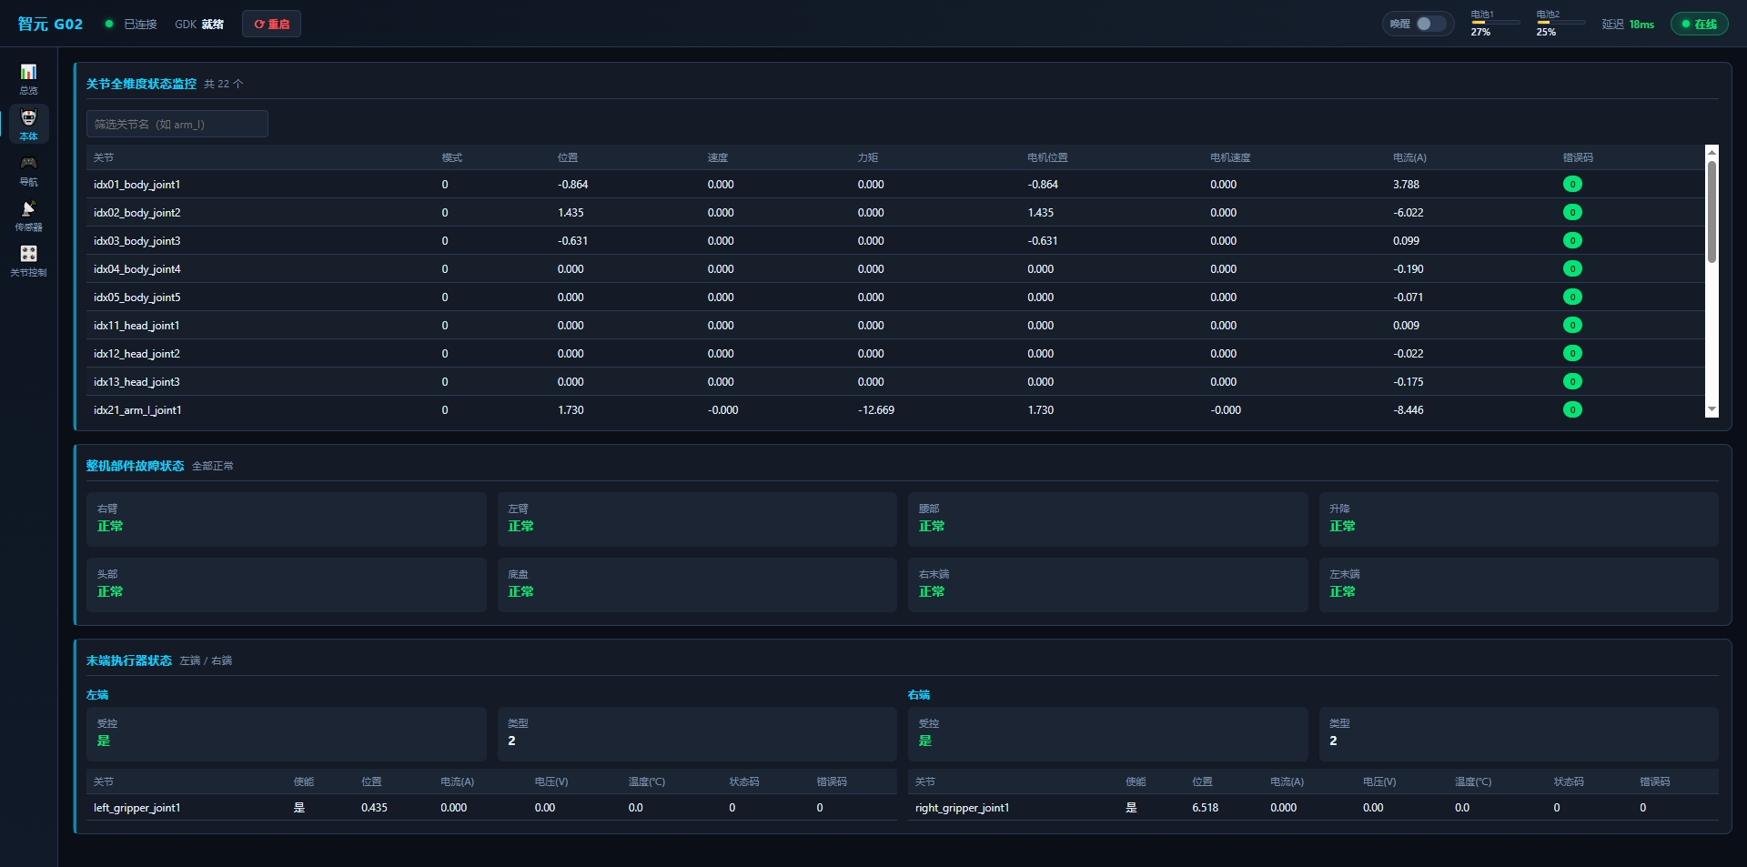Click error code badge for idx04_body_joint4
Screen dimensions: 1747x867
pos(1572,268)
